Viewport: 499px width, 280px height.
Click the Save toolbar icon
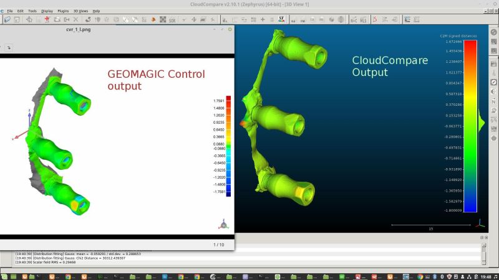coord(17,20)
